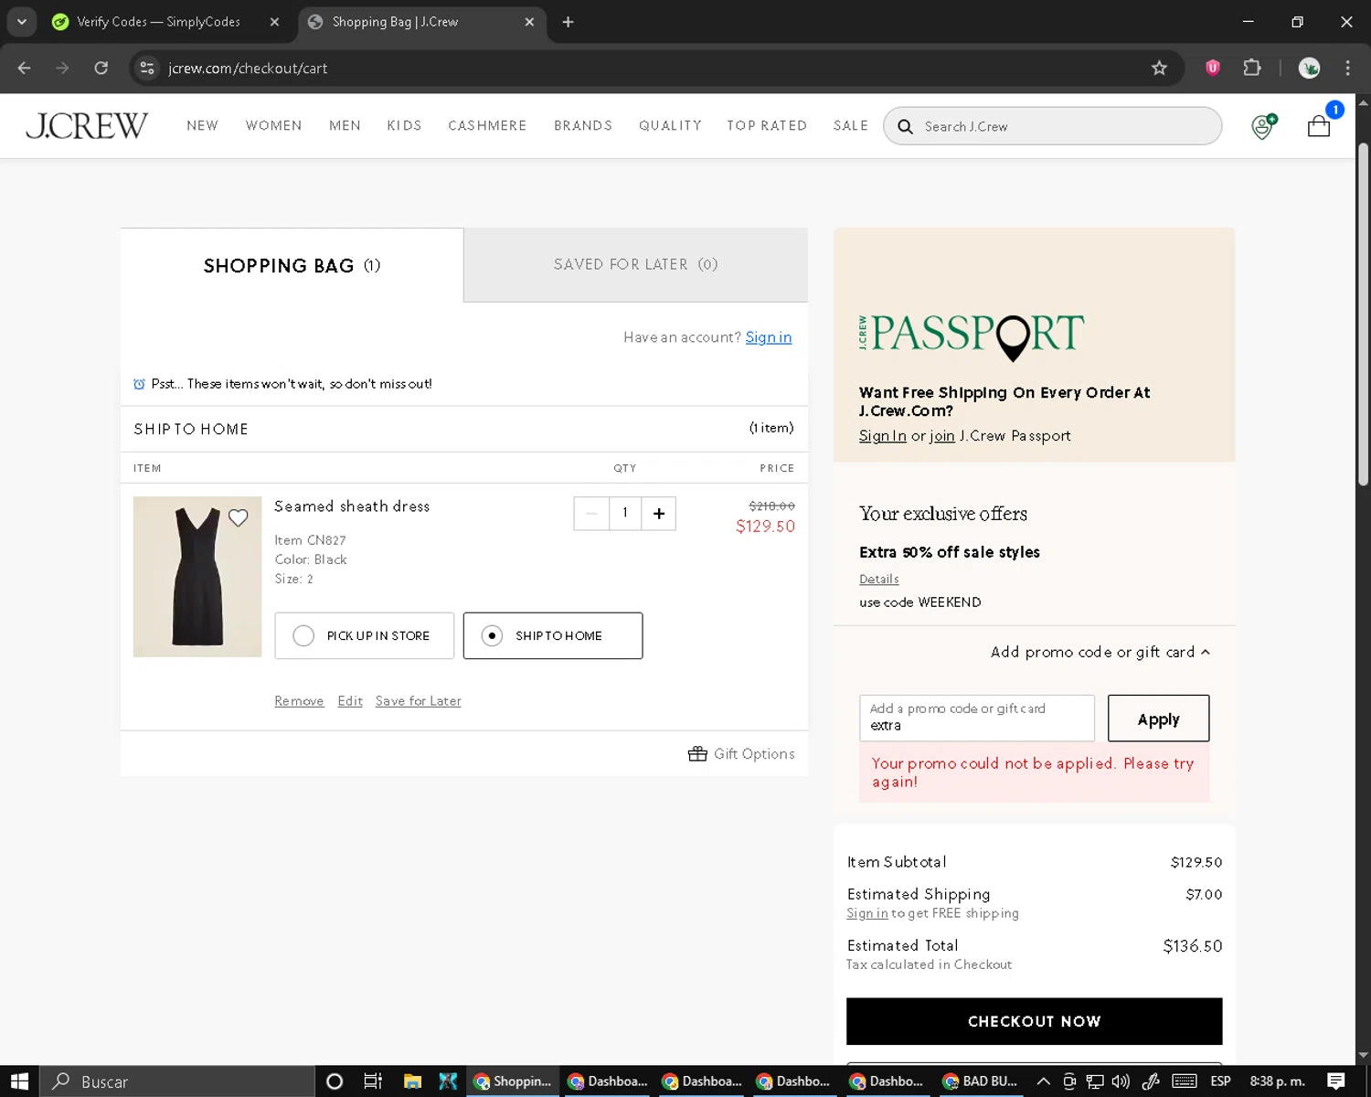The height and width of the screenshot is (1097, 1371).
Task: Open the account rewards profile icon
Action: pos(1263,126)
